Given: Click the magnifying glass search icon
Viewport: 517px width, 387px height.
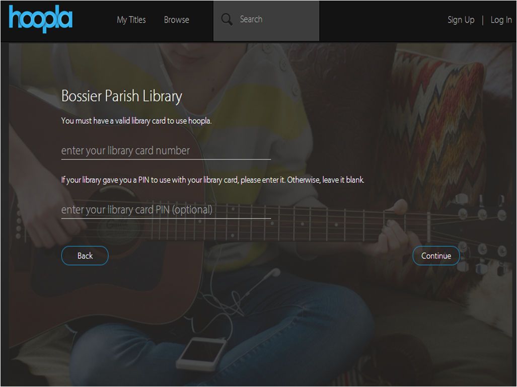Looking at the screenshot, I should (227, 20).
